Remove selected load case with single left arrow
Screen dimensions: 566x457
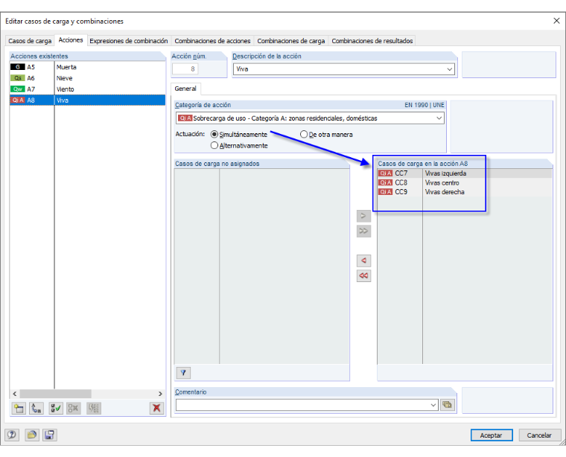[x=363, y=261]
